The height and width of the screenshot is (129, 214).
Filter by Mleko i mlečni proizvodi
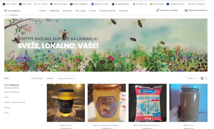[15, 102]
